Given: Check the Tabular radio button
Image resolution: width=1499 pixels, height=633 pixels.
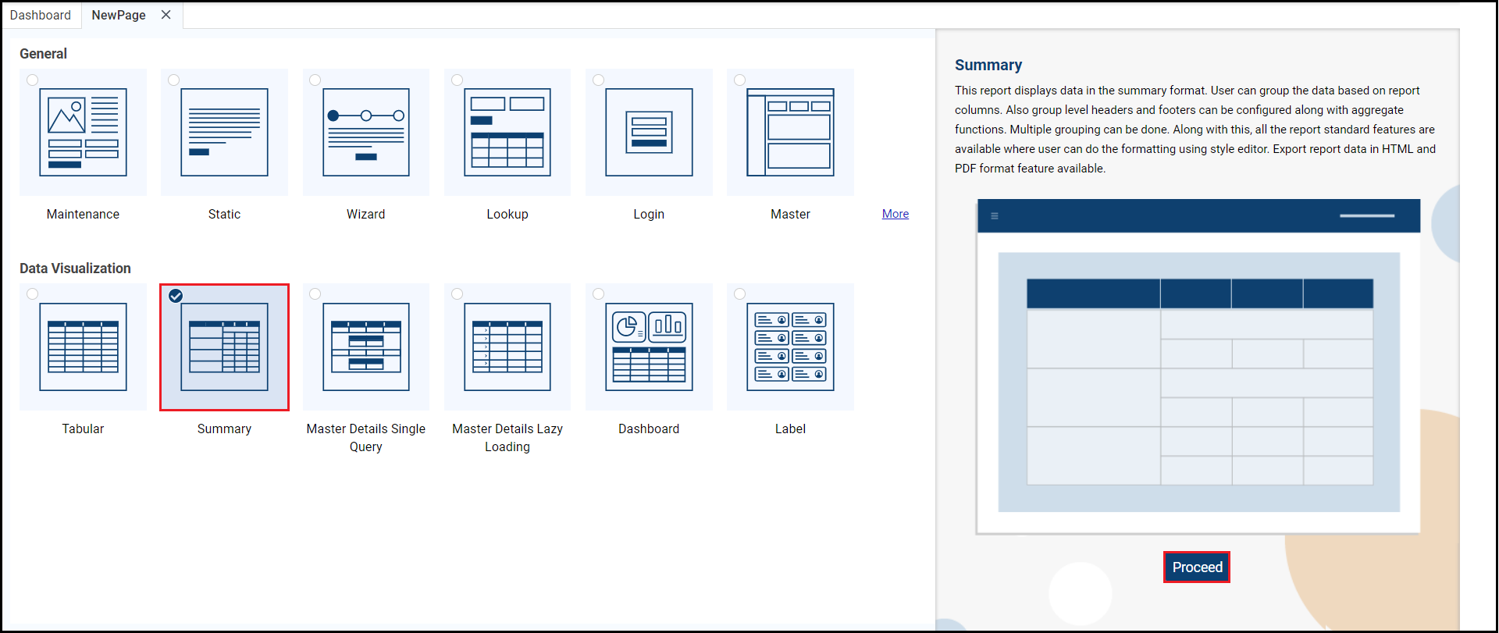Looking at the screenshot, I should tap(32, 294).
